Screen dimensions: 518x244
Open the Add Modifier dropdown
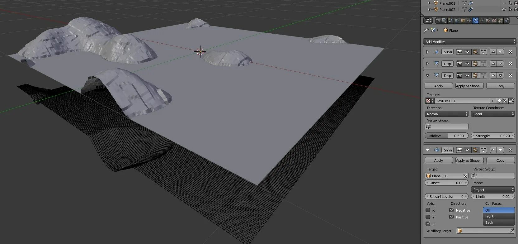tap(469, 41)
